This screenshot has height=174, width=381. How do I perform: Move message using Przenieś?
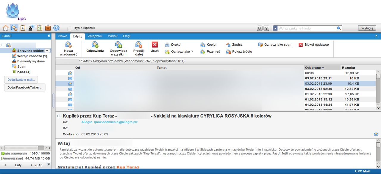pyautogui.click(x=210, y=51)
